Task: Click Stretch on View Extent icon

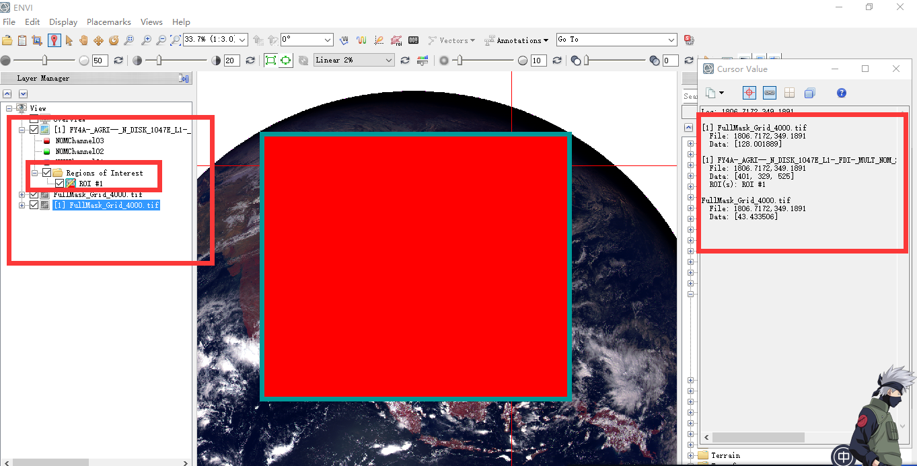Action: pyautogui.click(x=270, y=61)
